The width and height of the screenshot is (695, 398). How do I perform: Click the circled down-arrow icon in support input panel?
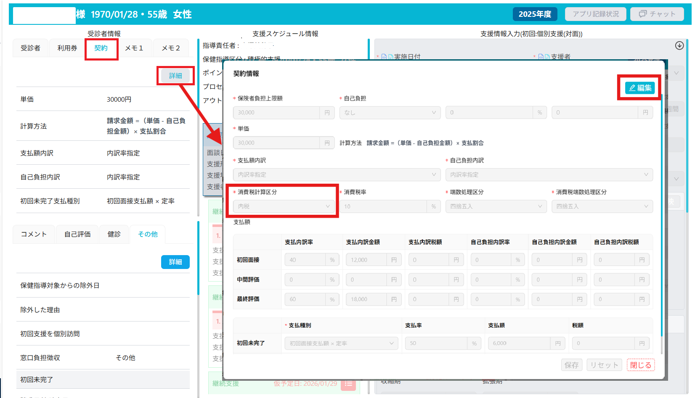(x=679, y=46)
